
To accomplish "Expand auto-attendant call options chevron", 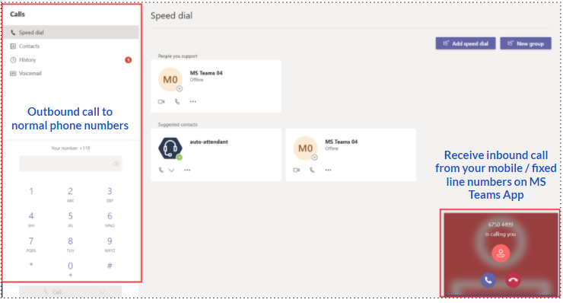I will 172,170.
